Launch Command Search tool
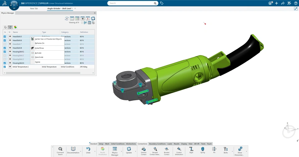 (x=60, y=151)
